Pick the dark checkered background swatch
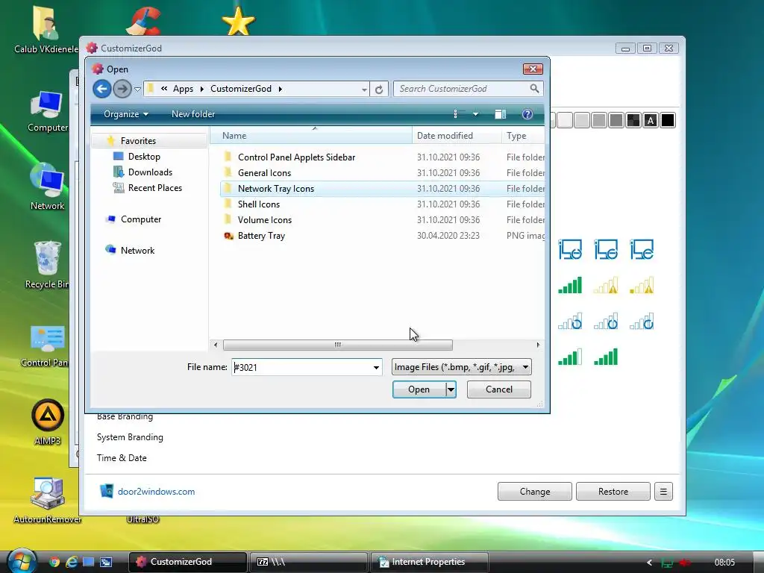 point(633,120)
